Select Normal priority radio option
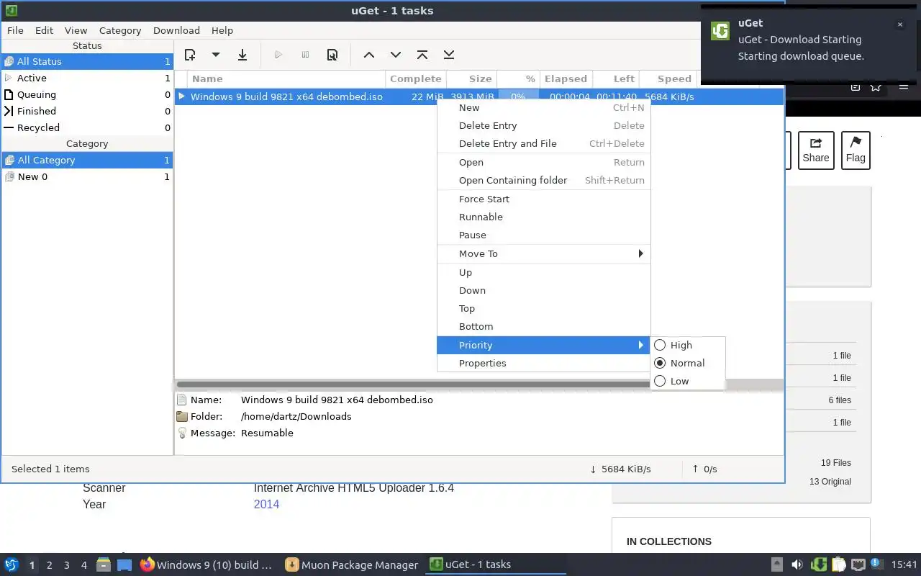The height and width of the screenshot is (576, 921). click(x=687, y=363)
